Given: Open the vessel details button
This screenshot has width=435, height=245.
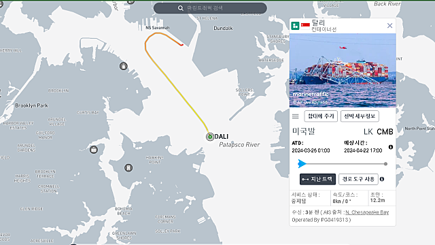Looking at the screenshot, I should click(360, 116).
